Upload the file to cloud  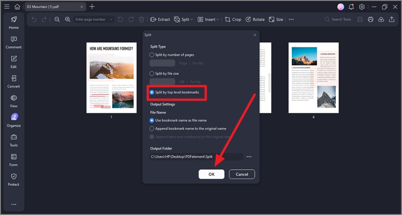381,19
